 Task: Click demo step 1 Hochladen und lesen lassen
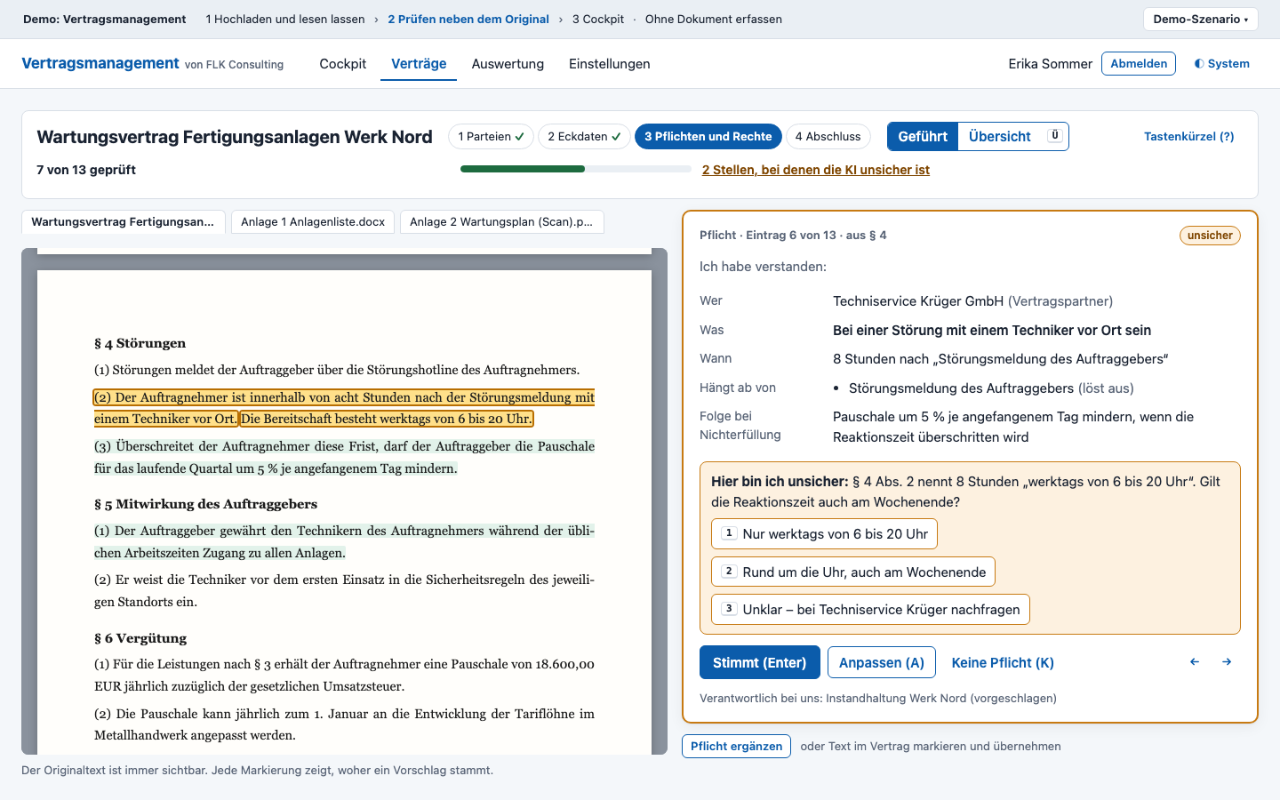pyautogui.click(x=285, y=19)
